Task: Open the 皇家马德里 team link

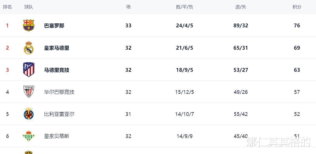Action: (x=57, y=48)
